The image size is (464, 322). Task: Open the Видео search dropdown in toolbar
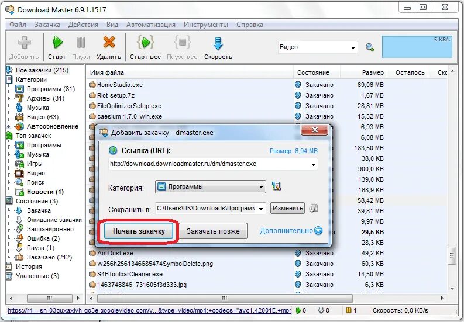point(353,47)
